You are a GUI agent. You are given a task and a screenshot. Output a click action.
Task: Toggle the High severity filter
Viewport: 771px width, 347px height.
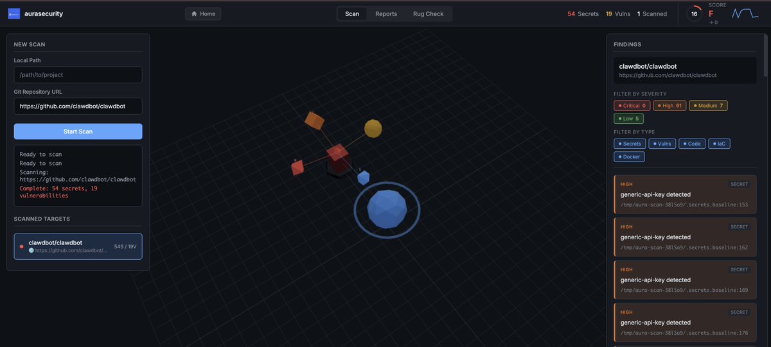[x=670, y=106]
